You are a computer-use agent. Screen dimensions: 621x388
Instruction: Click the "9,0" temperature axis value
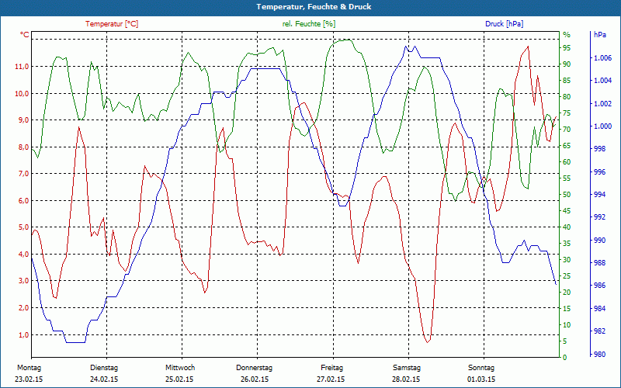tap(23, 120)
